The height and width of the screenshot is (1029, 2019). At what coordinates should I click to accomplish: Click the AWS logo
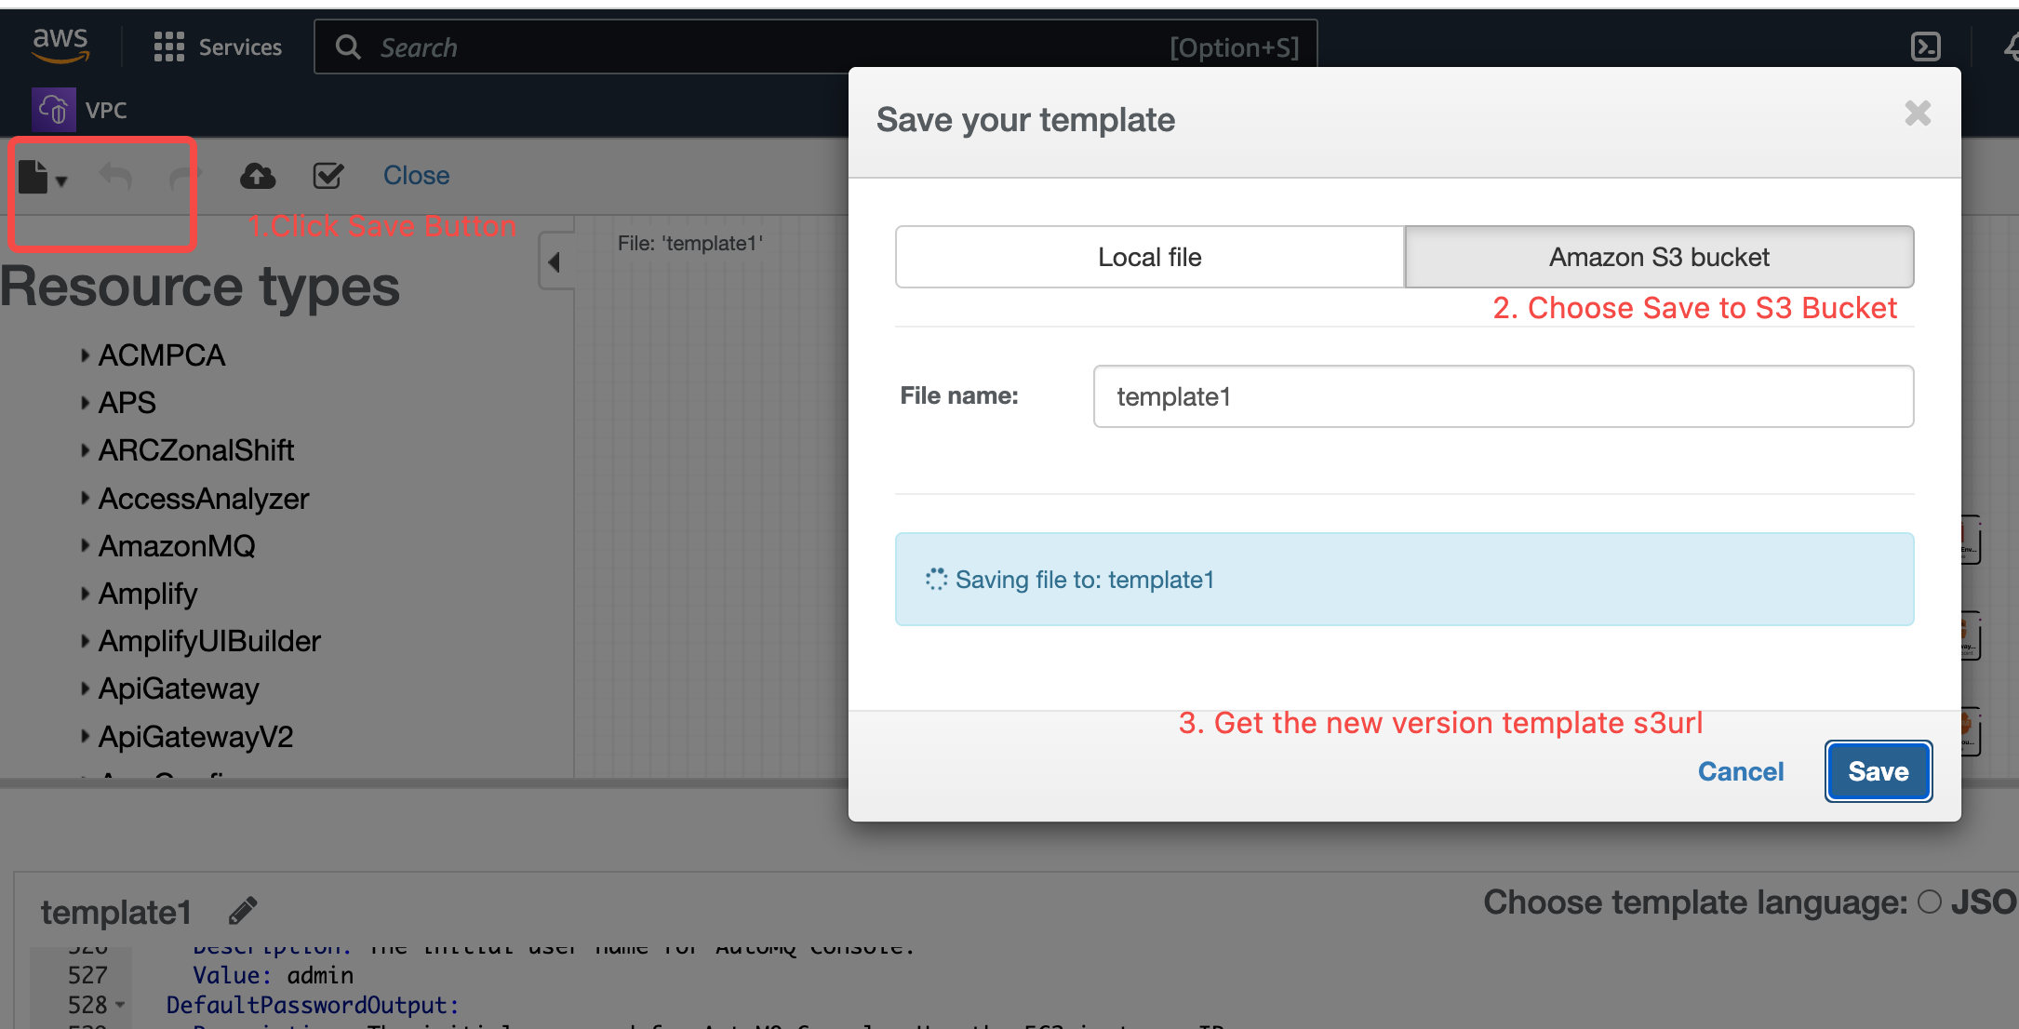click(60, 45)
